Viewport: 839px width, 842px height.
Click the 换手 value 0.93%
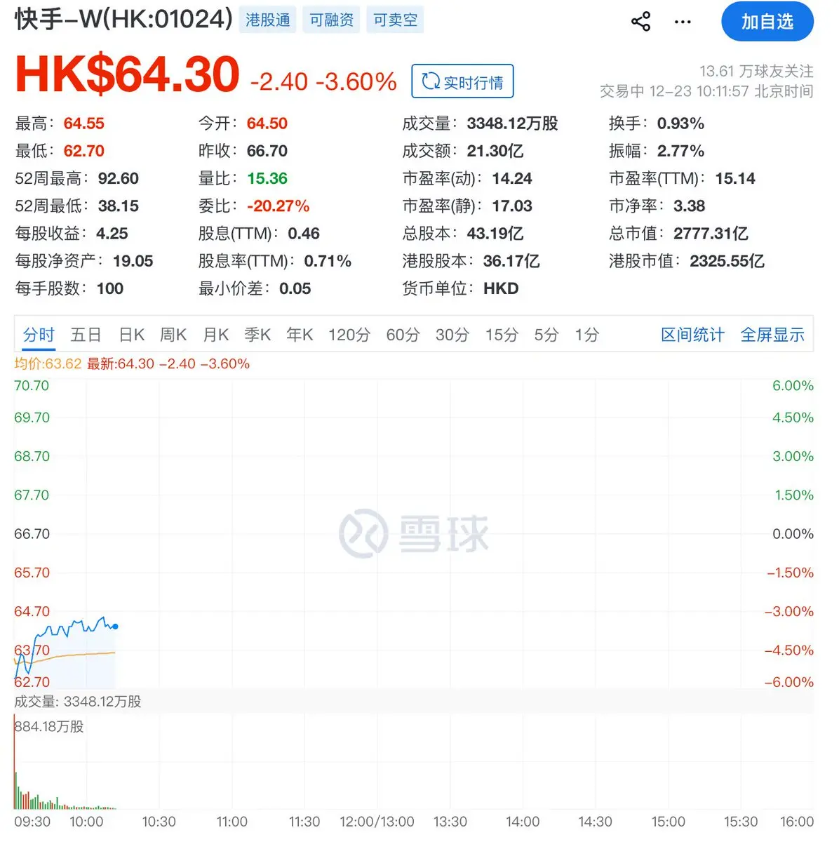coord(680,123)
